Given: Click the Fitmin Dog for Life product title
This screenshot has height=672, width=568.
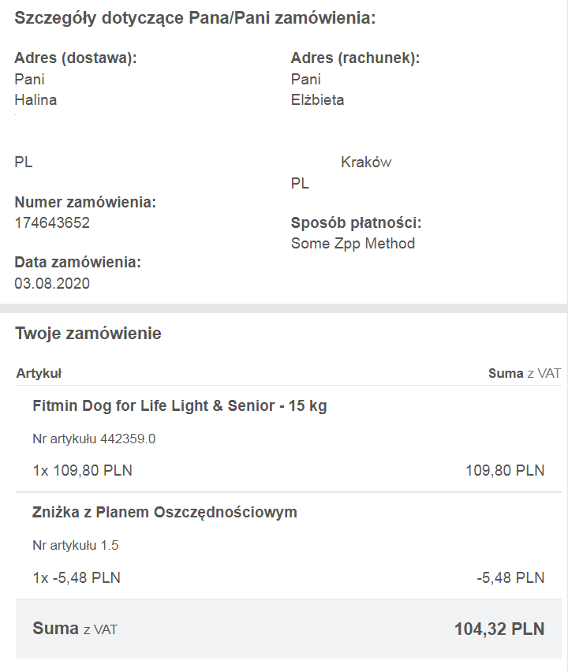Looking at the screenshot, I should click(180, 406).
